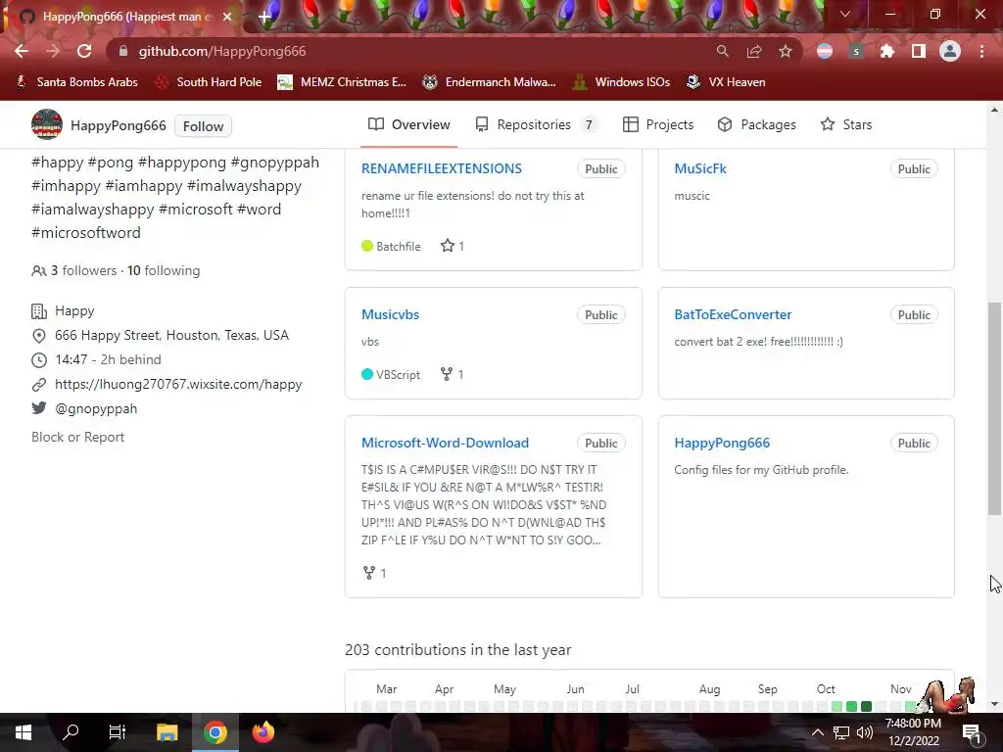The width and height of the screenshot is (1003, 752).
Task: Follow the HappyPong666 user
Action: tap(204, 126)
